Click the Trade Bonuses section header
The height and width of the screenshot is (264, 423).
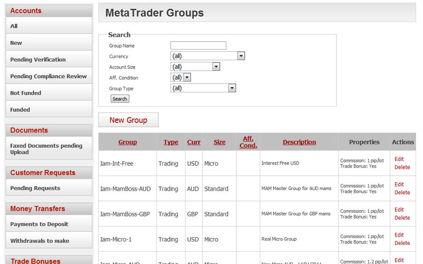click(x=49, y=260)
